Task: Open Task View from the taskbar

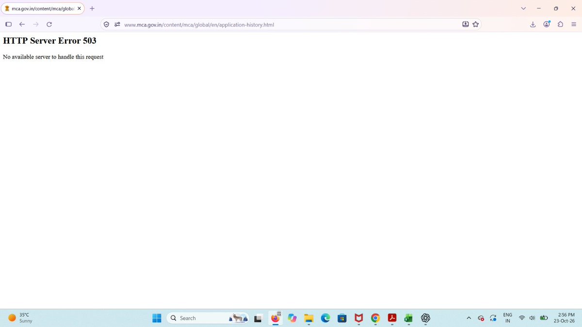Action: coord(258,318)
